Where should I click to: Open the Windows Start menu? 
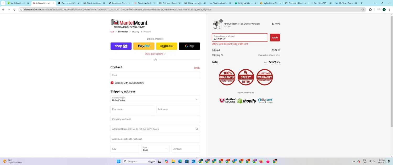pyautogui.click(x=118, y=161)
